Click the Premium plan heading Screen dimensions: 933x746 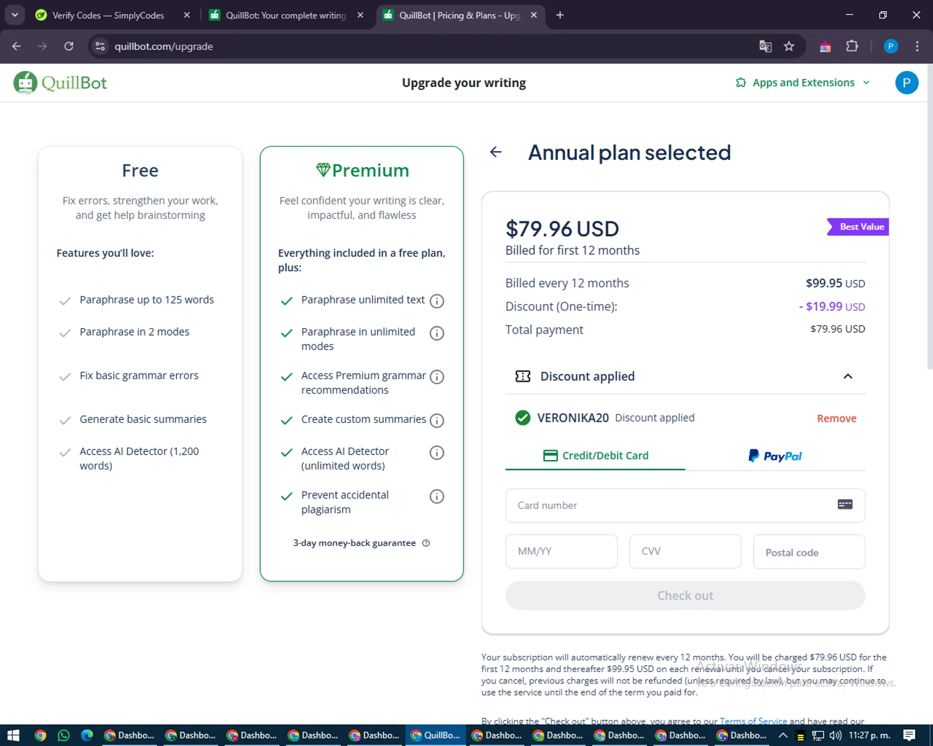point(362,170)
